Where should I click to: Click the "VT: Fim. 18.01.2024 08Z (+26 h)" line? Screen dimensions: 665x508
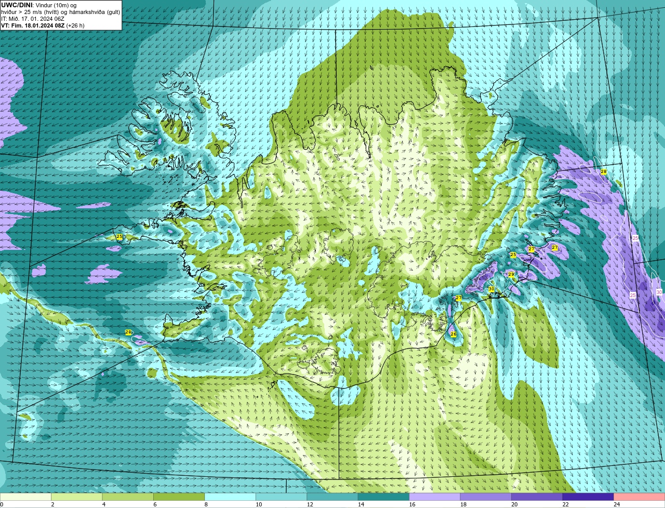point(43,25)
